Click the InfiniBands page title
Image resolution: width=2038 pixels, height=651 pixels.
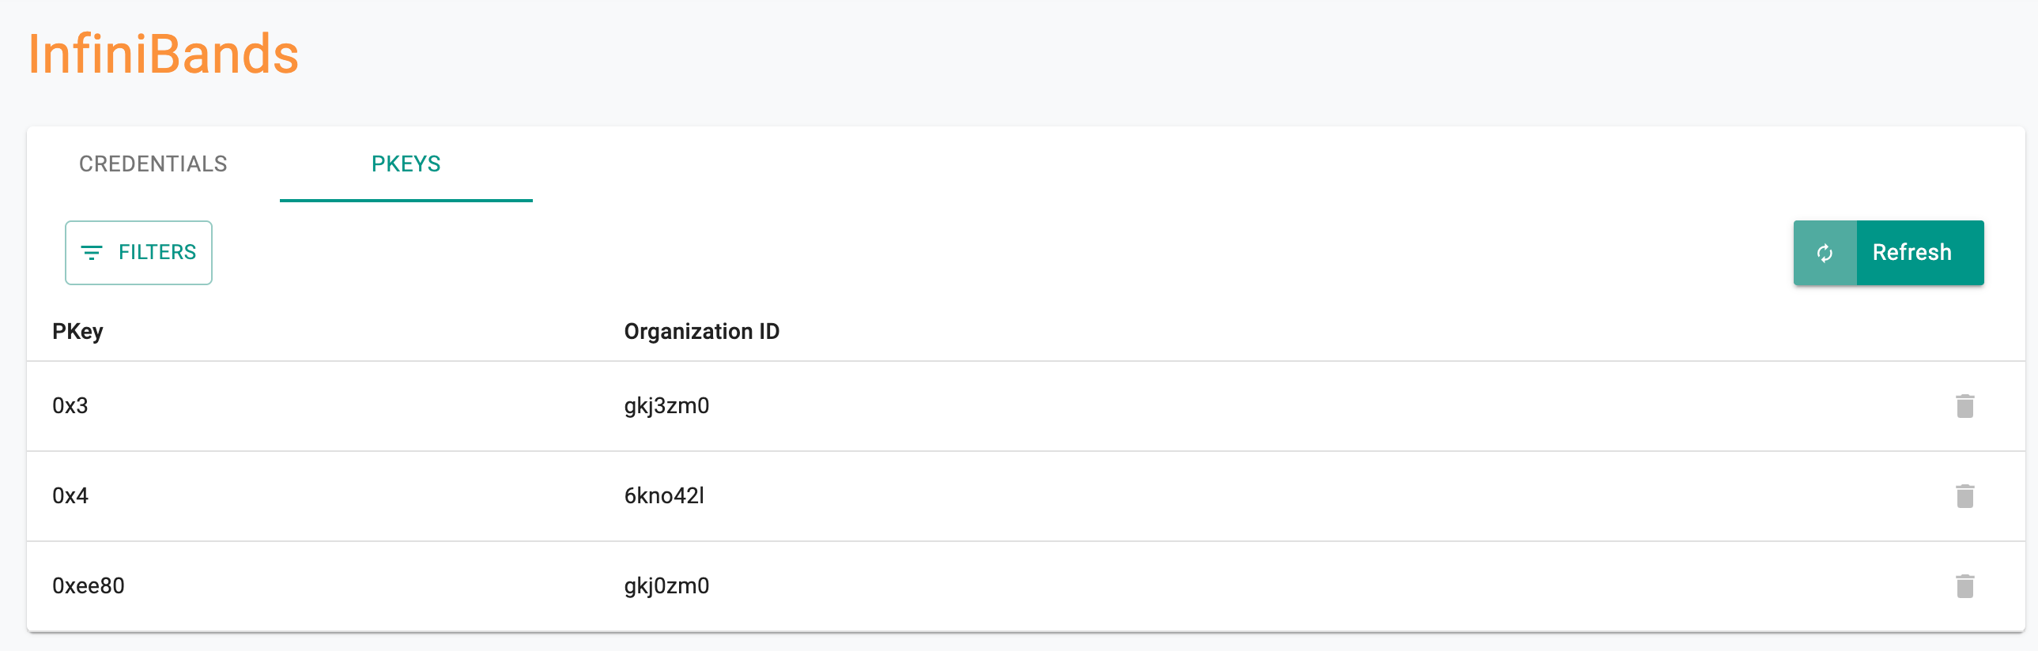coord(164,54)
